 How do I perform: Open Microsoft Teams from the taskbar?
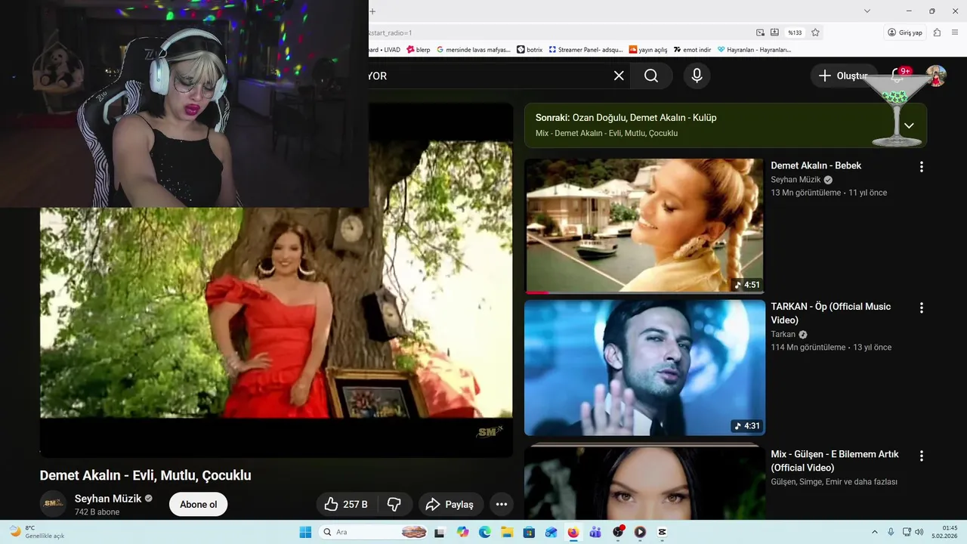pyautogui.click(x=595, y=532)
